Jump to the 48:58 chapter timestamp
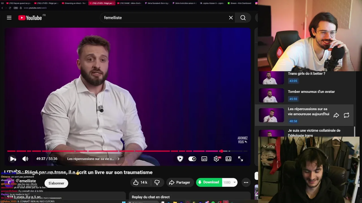Image resolution: width=362 pixels, height=203 pixels. pos(293,121)
